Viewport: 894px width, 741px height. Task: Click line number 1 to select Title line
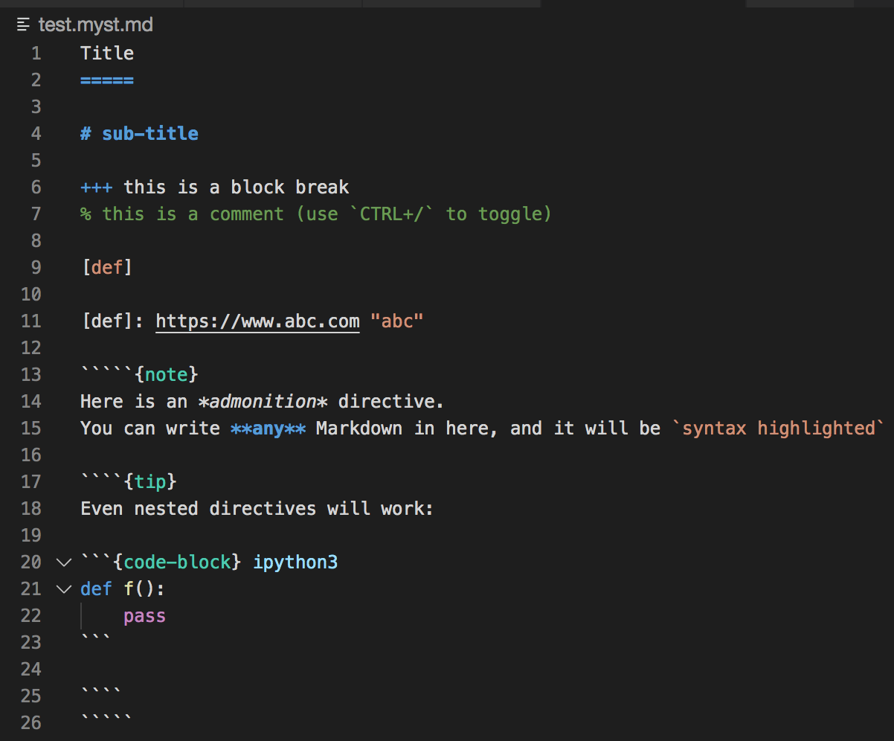(36, 53)
